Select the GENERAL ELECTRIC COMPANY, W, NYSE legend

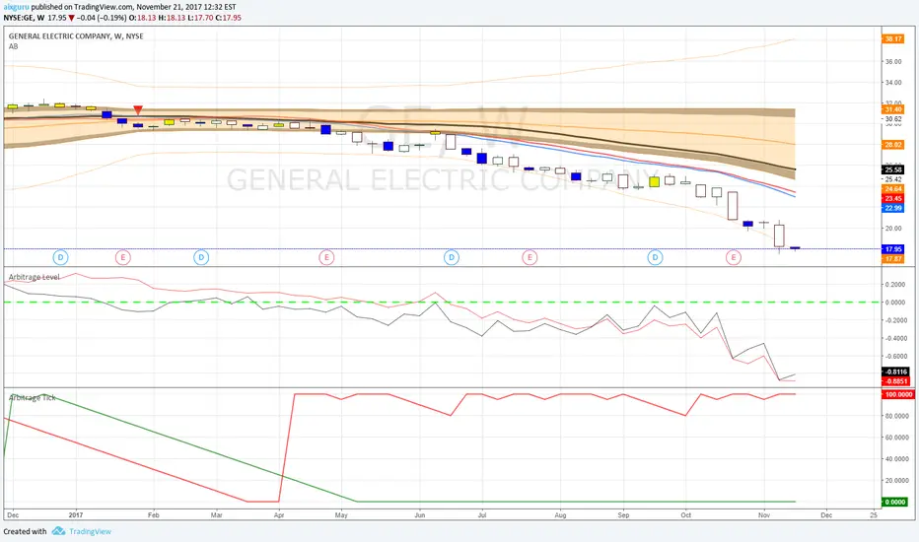[x=76, y=36]
